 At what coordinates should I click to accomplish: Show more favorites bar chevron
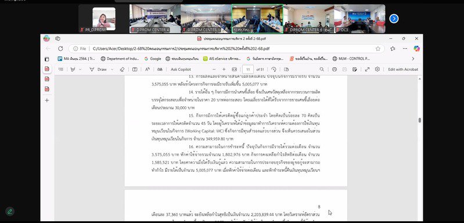pos(413,59)
